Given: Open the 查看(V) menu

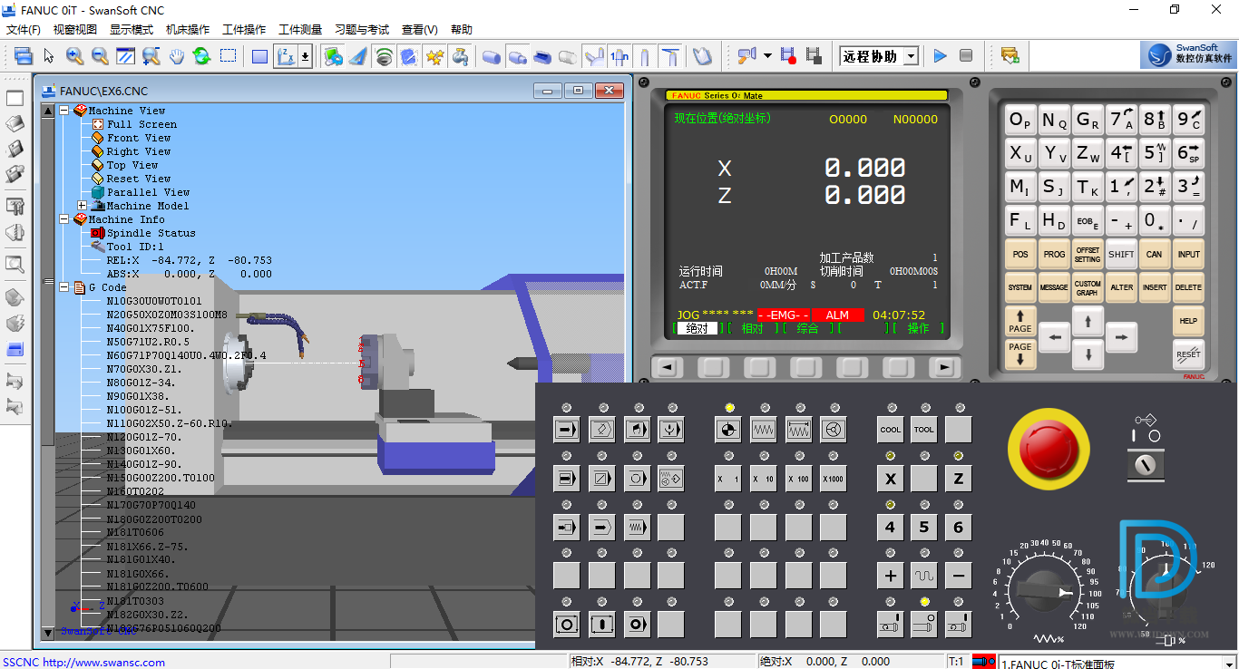Looking at the screenshot, I should click(x=419, y=30).
